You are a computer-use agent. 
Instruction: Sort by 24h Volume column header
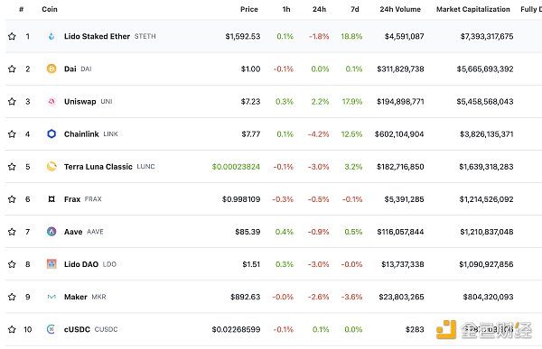coord(400,9)
